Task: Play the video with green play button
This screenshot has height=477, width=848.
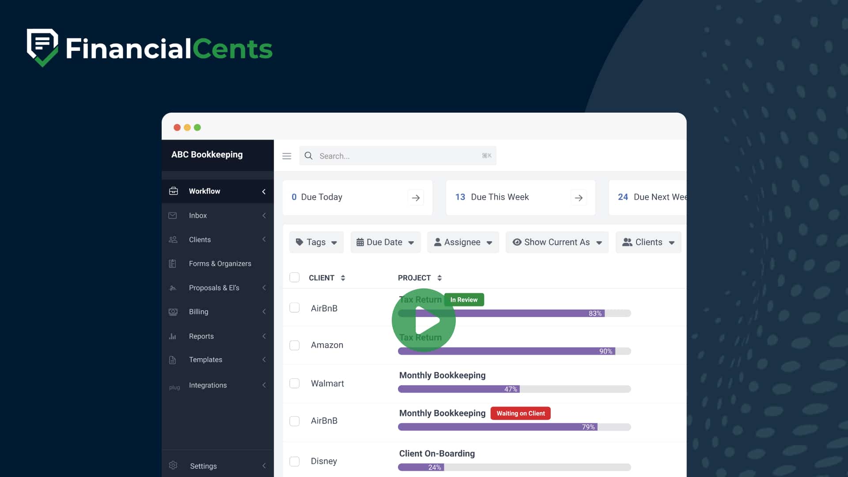Action: click(424, 320)
